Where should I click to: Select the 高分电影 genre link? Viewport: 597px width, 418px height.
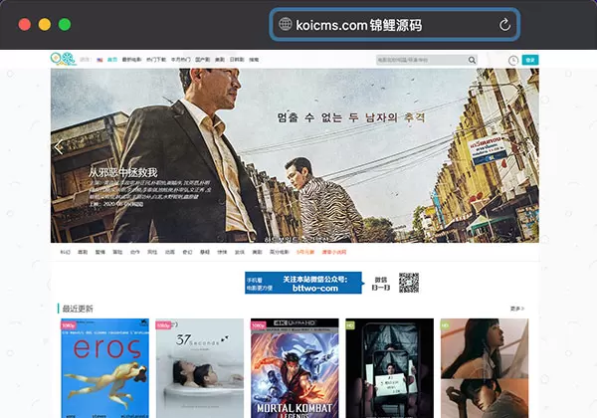pos(280,252)
